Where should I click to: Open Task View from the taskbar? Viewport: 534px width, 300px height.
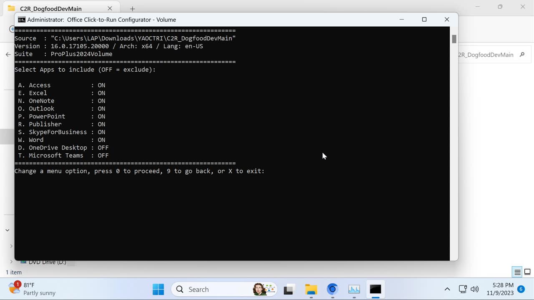point(289,289)
